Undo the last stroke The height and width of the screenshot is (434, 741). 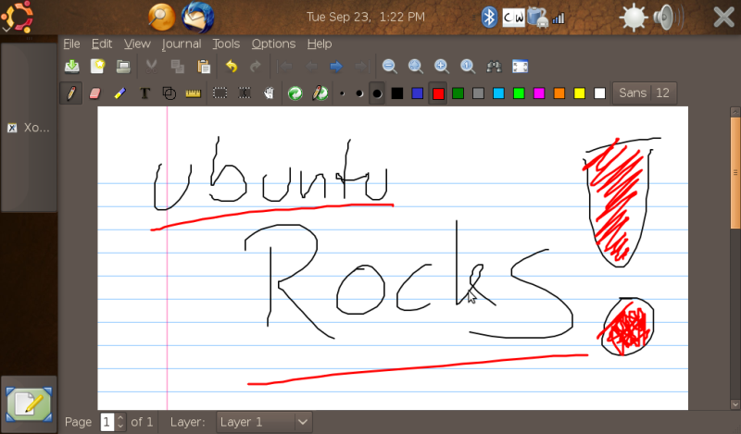pos(231,67)
